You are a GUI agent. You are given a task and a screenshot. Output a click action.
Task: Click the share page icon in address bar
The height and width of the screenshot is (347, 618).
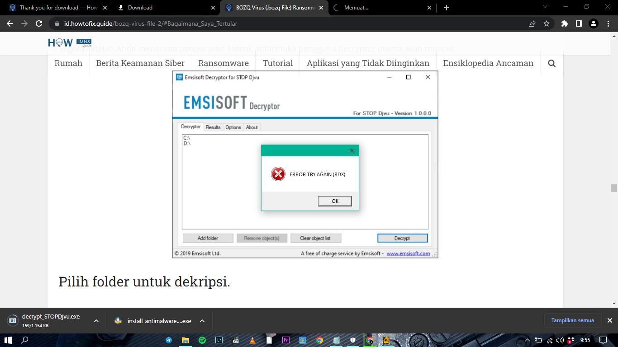tap(532, 23)
